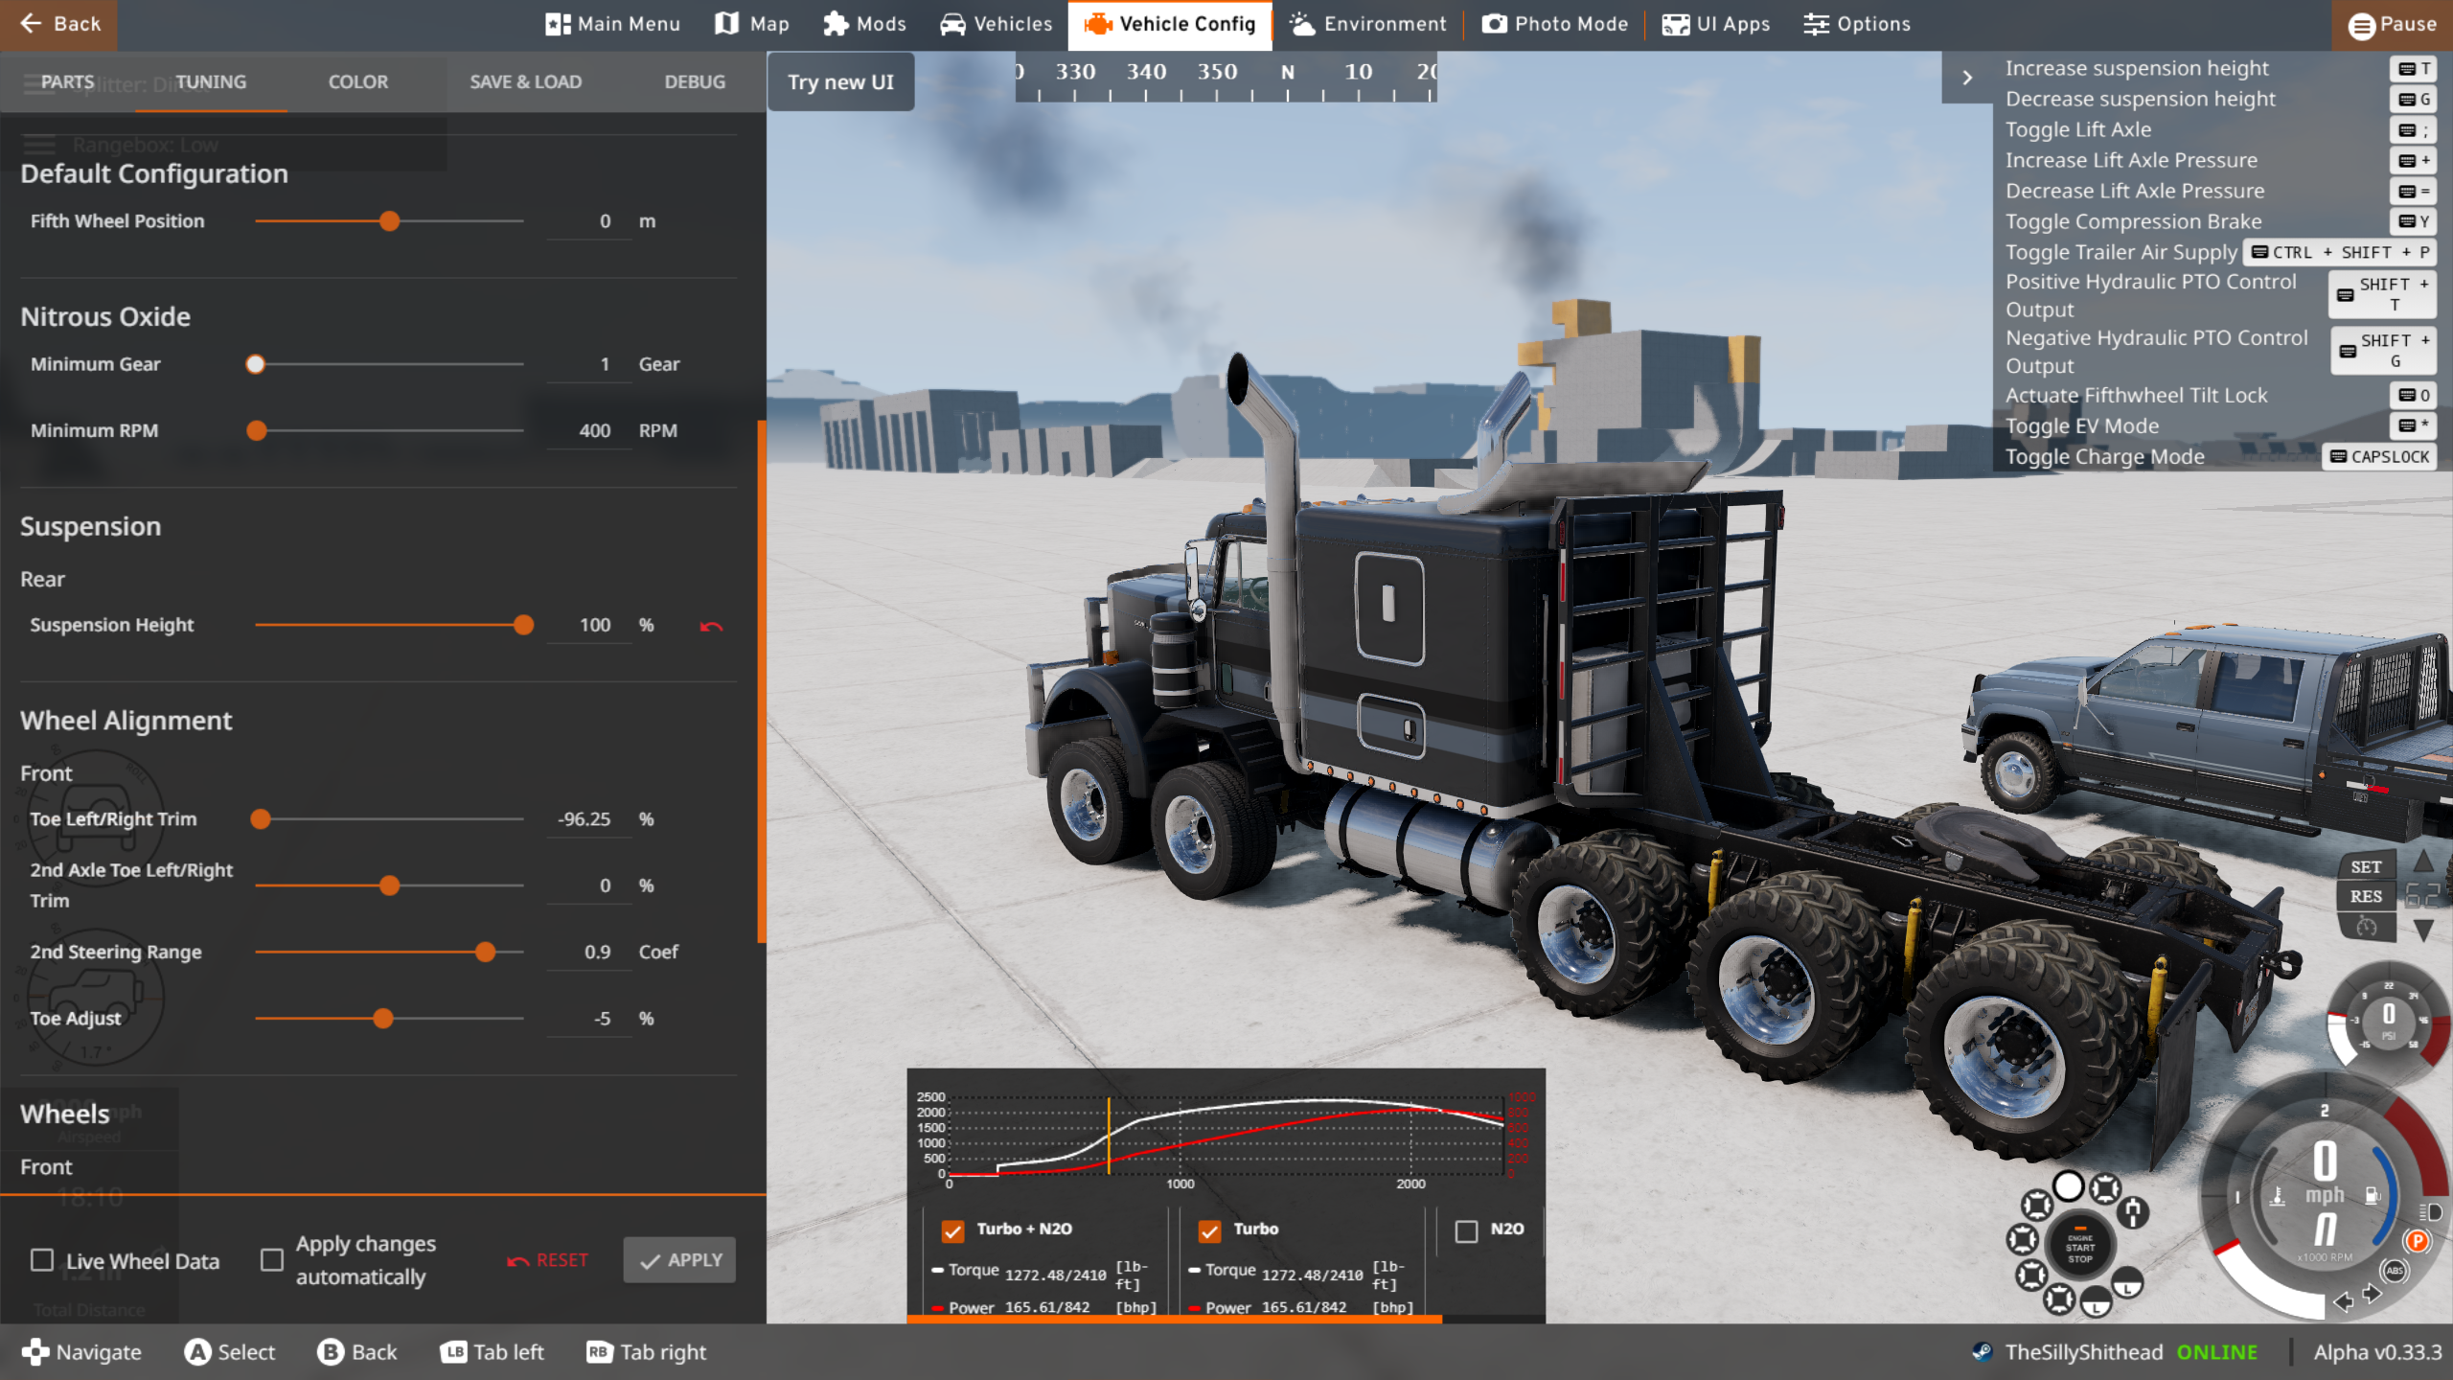
Task: Click the Back arrow button
Action: (x=58, y=24)
